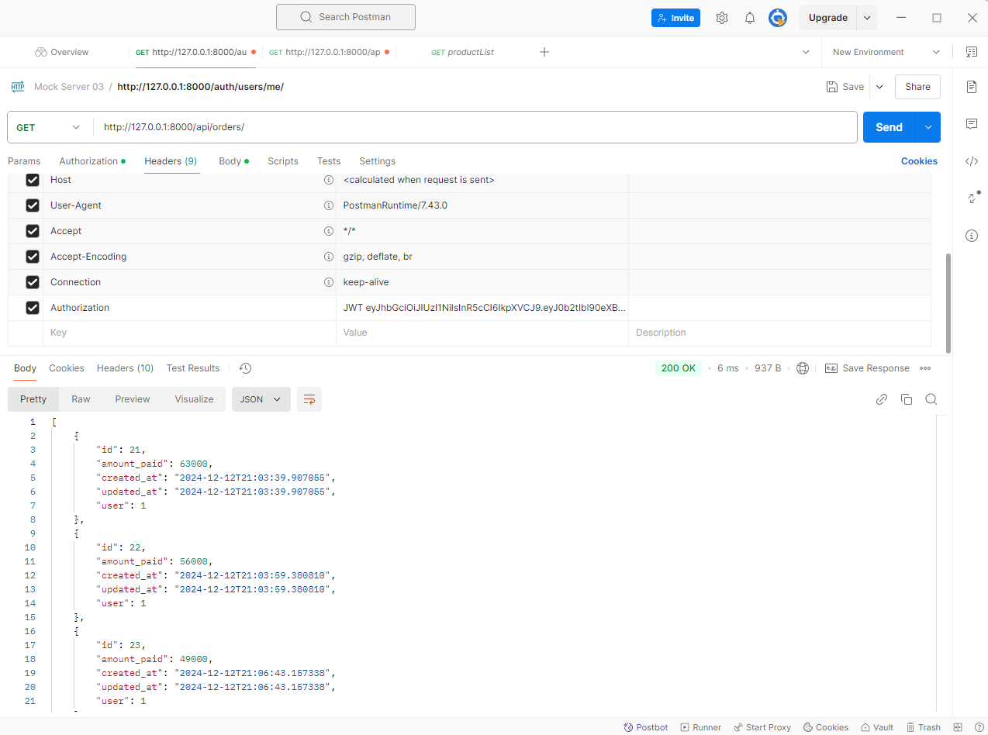Show info for the Accept-Encoding header
This screenshot has width=988, height=735.
[x=328, y=257]
